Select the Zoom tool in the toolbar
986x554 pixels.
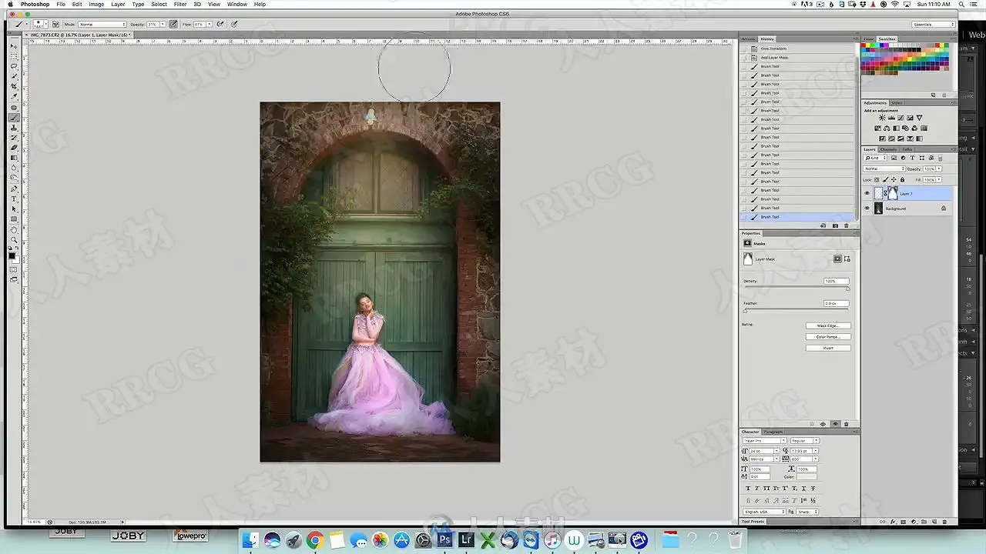point(14,239)
